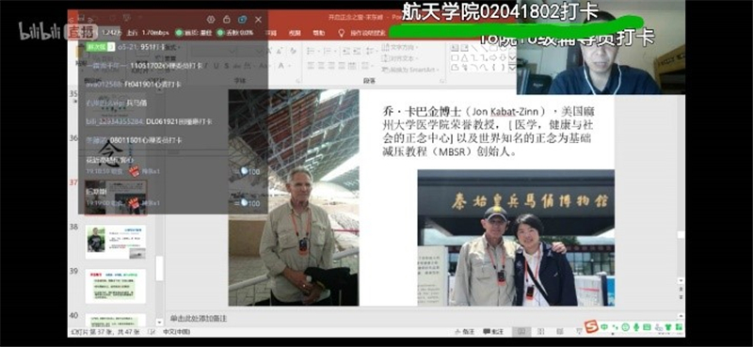Image resolution: width=753 pixels, height=347 pixels.
Task: Click the Sogou input method S icon
Action: pos(591,326)
